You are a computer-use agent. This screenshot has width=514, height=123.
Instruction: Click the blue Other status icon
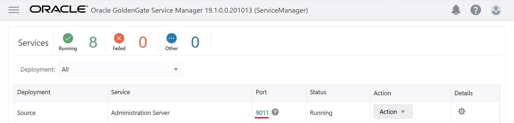pos(171,38)
